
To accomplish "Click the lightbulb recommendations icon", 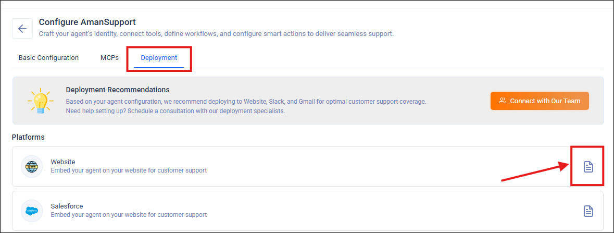I will pos(40,101).
